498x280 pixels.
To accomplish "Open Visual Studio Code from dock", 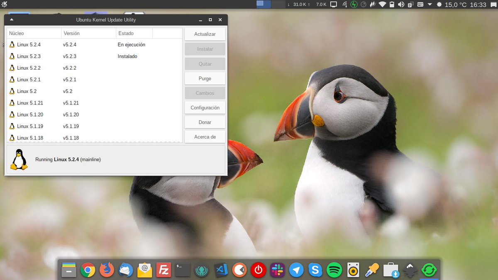I will tap(221, 270).
